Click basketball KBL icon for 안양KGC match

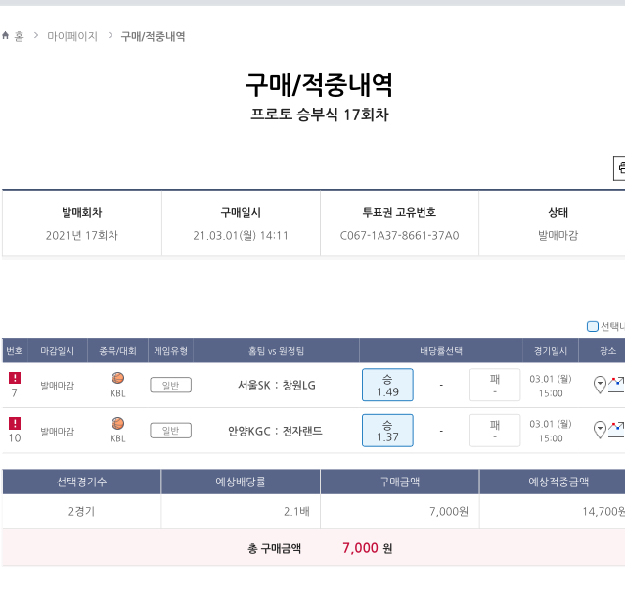117,423
